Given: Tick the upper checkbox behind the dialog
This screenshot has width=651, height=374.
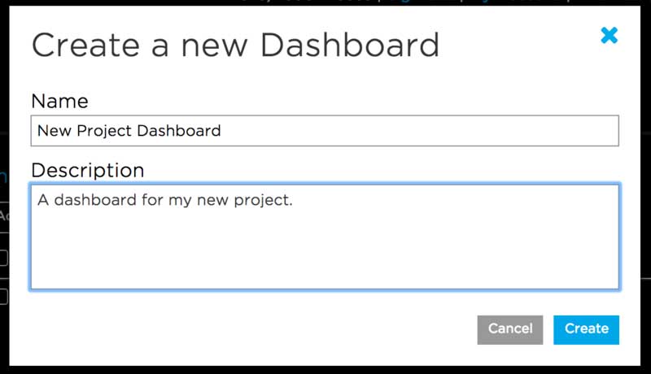Looking at the screenshot, I should click(3, 258).
